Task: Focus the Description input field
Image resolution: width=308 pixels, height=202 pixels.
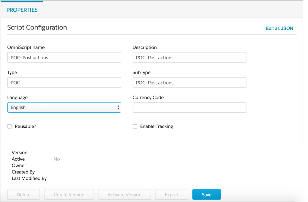Action: (189, 57)
